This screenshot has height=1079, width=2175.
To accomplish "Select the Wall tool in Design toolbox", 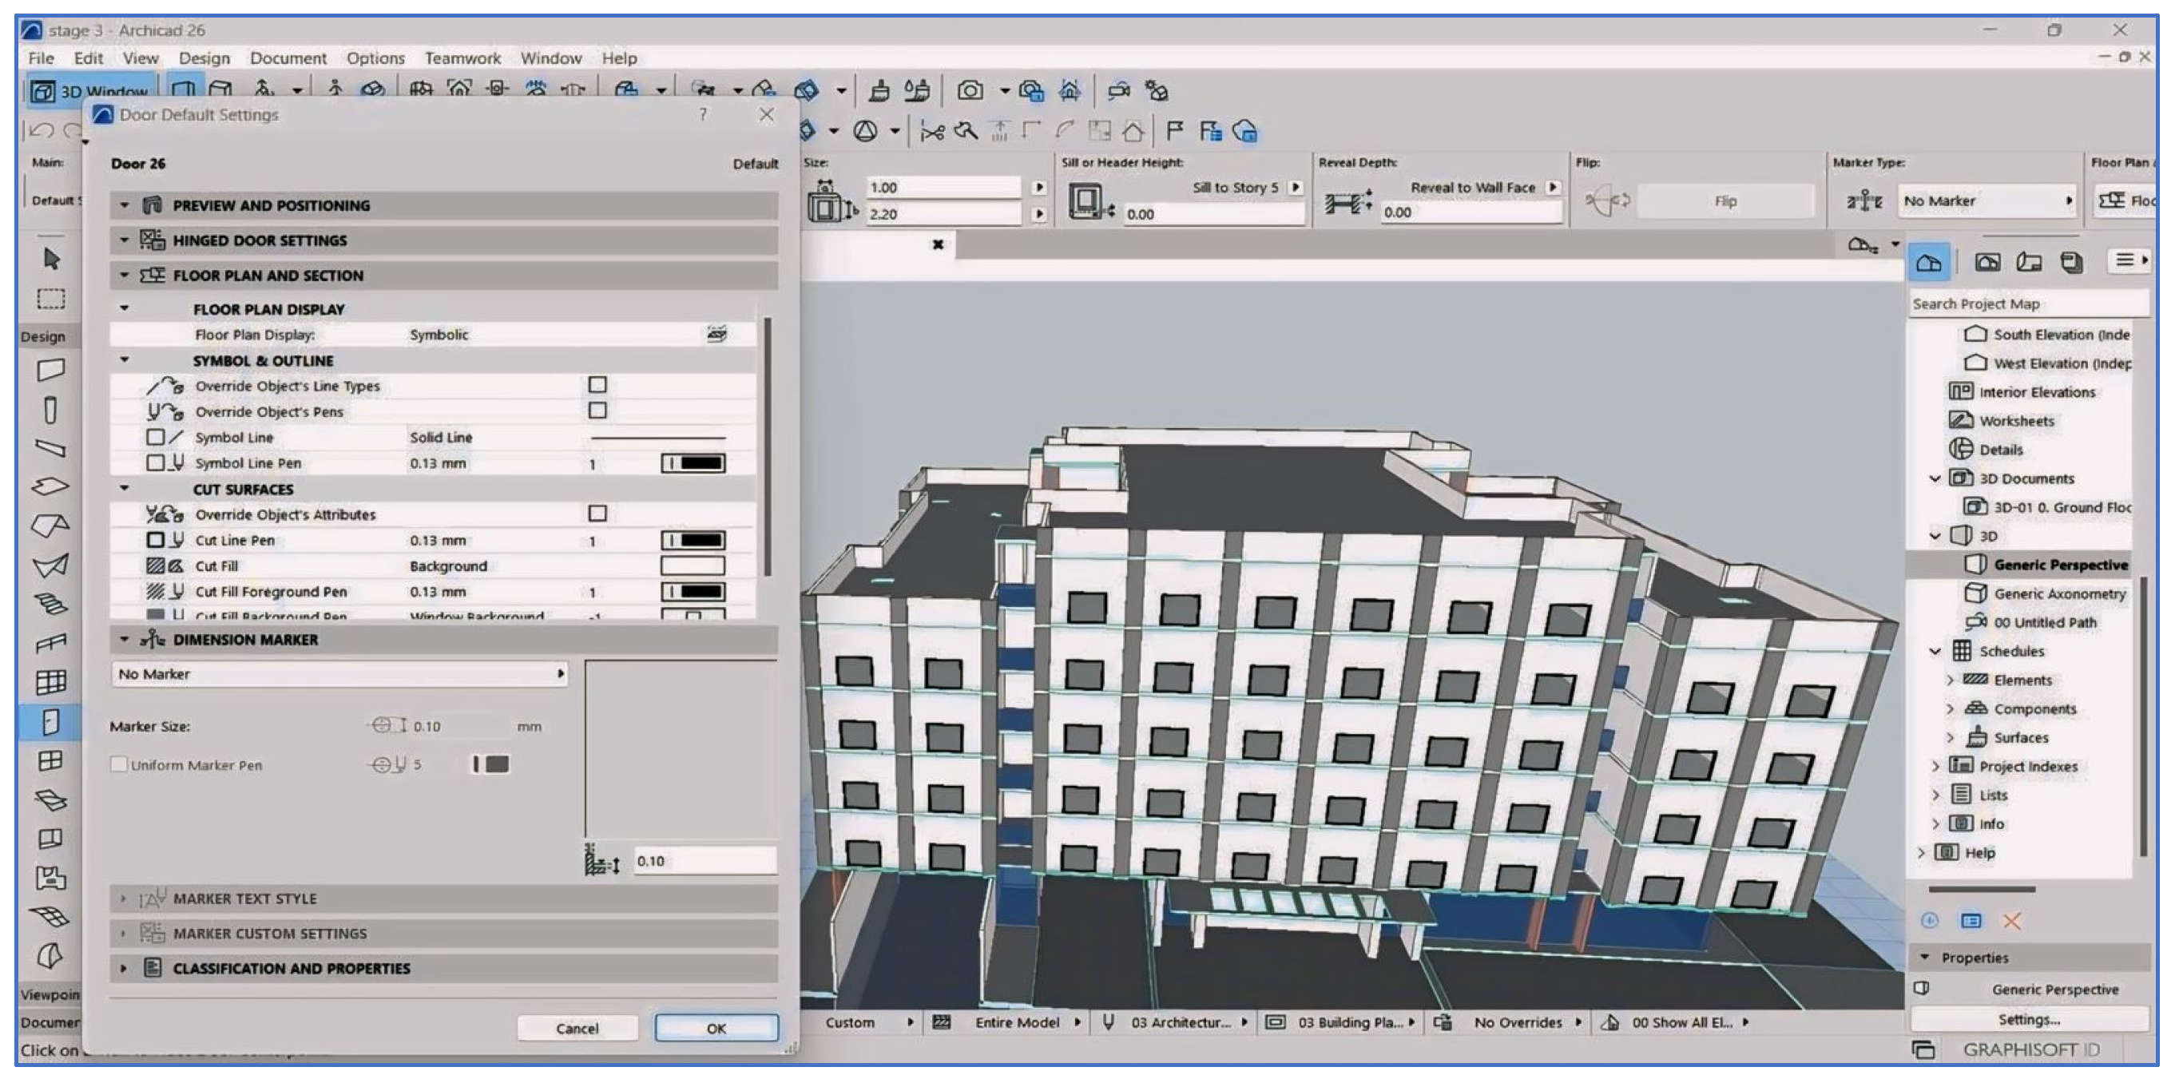I will coord(50,370).
